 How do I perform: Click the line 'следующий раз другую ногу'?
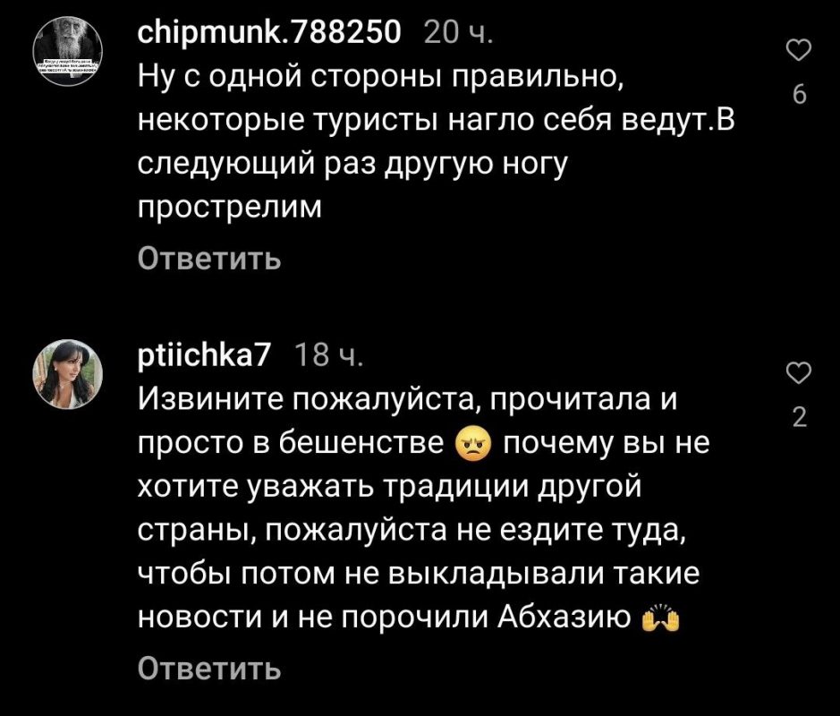point(352,165)
